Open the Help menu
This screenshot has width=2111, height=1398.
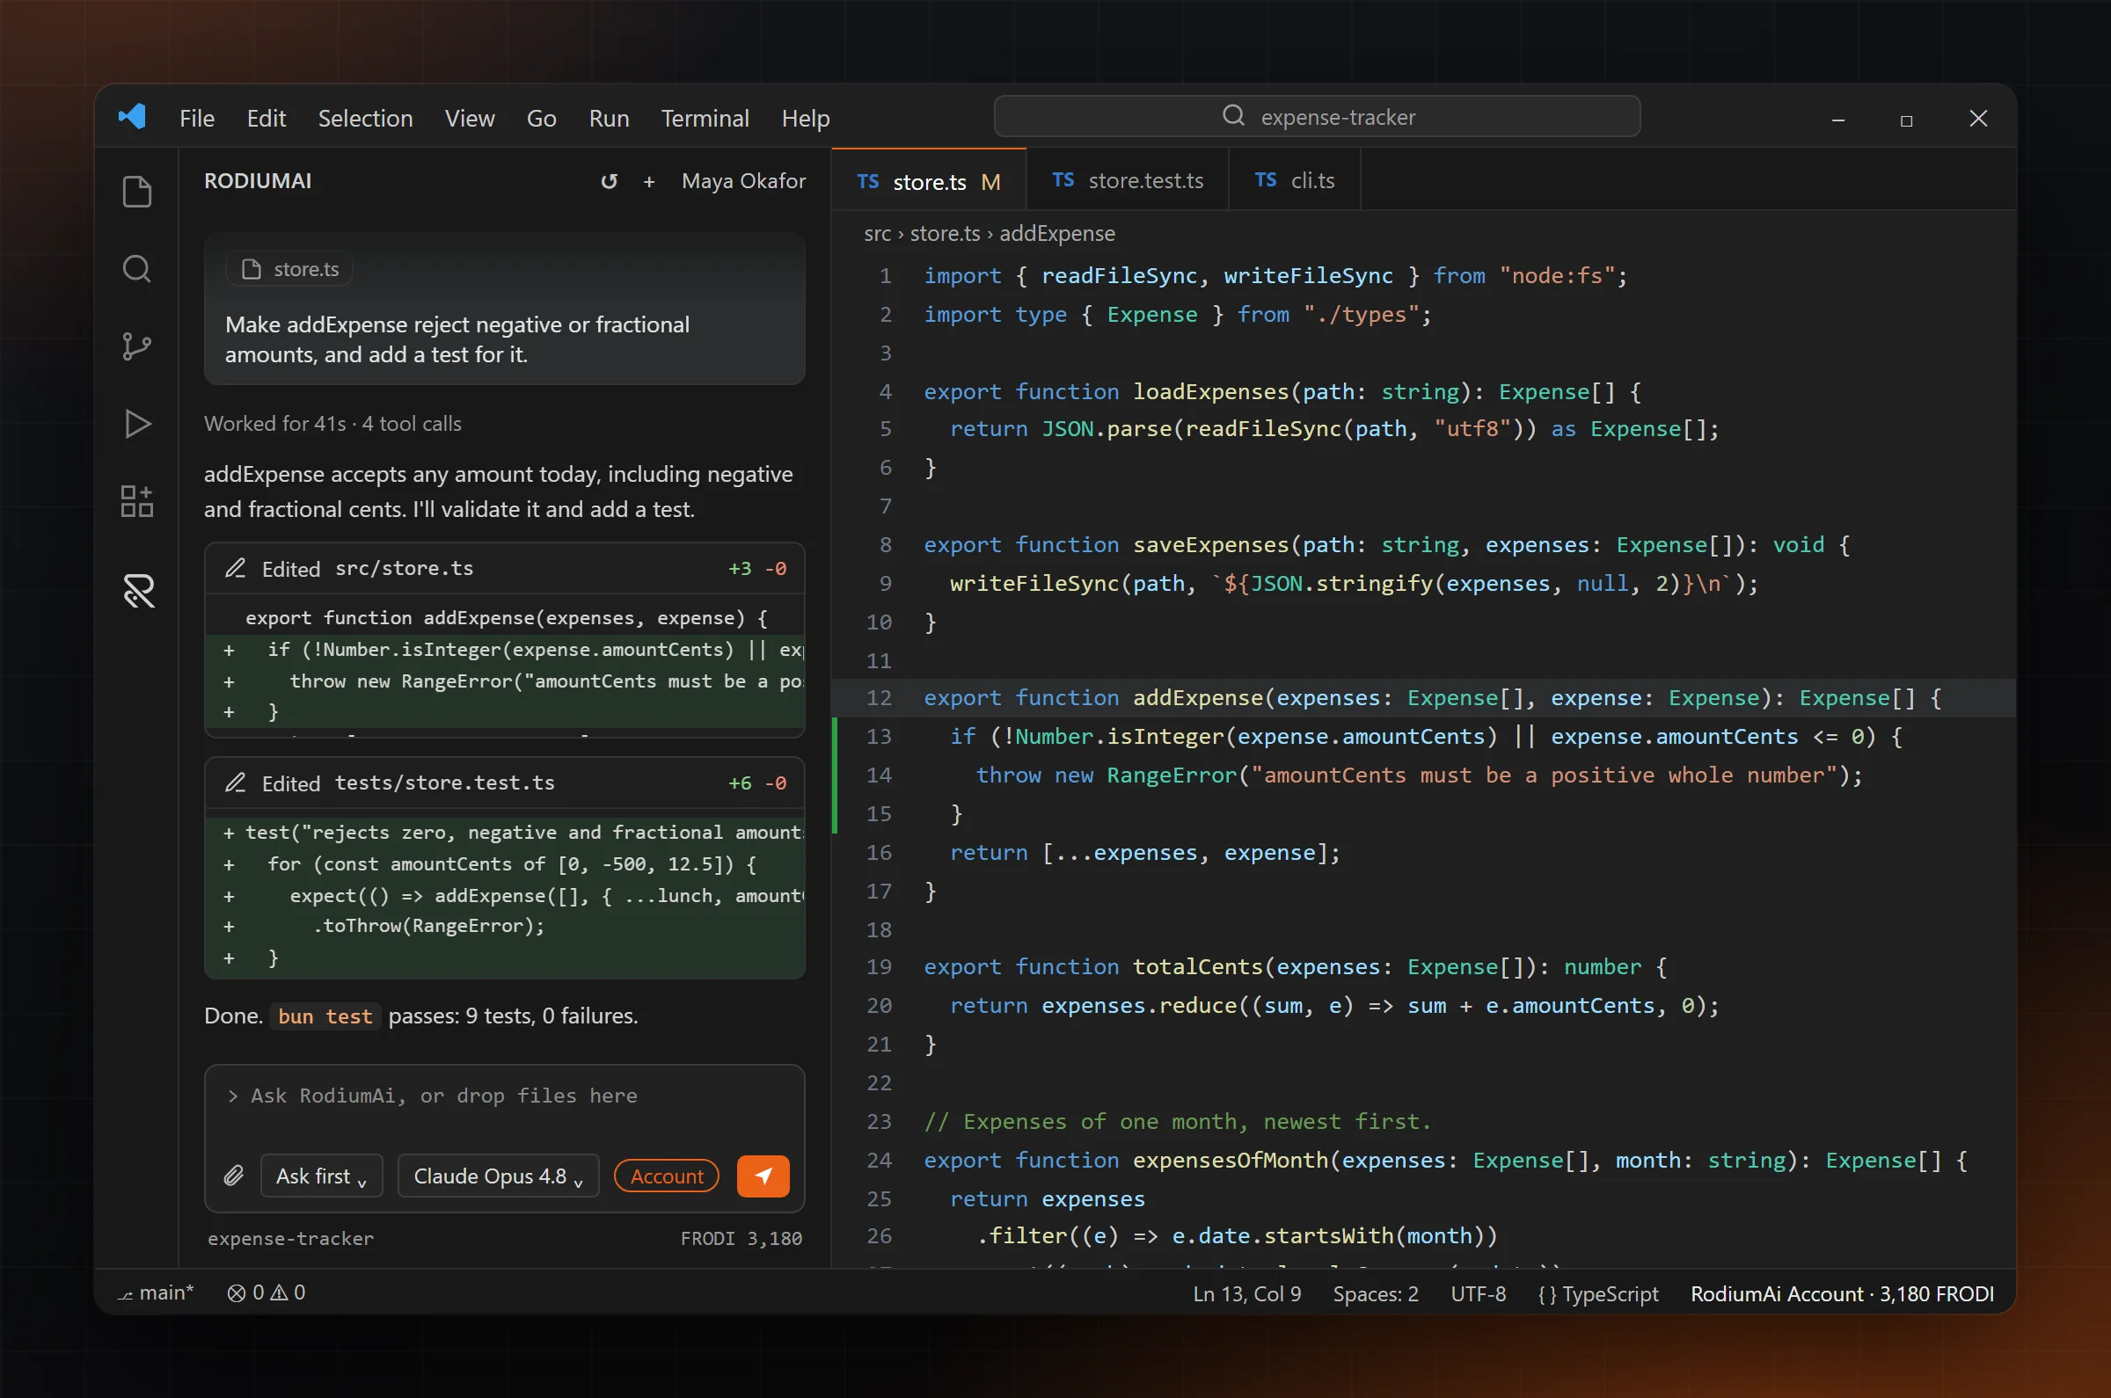(806, 118)
